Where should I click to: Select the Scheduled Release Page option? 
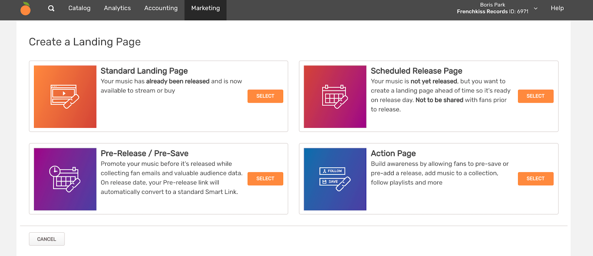click(535, 96)
